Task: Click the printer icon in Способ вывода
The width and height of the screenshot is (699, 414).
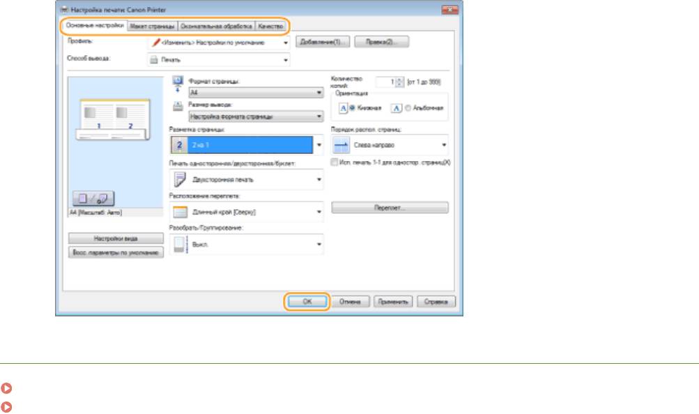Action: tap(155, 60)
